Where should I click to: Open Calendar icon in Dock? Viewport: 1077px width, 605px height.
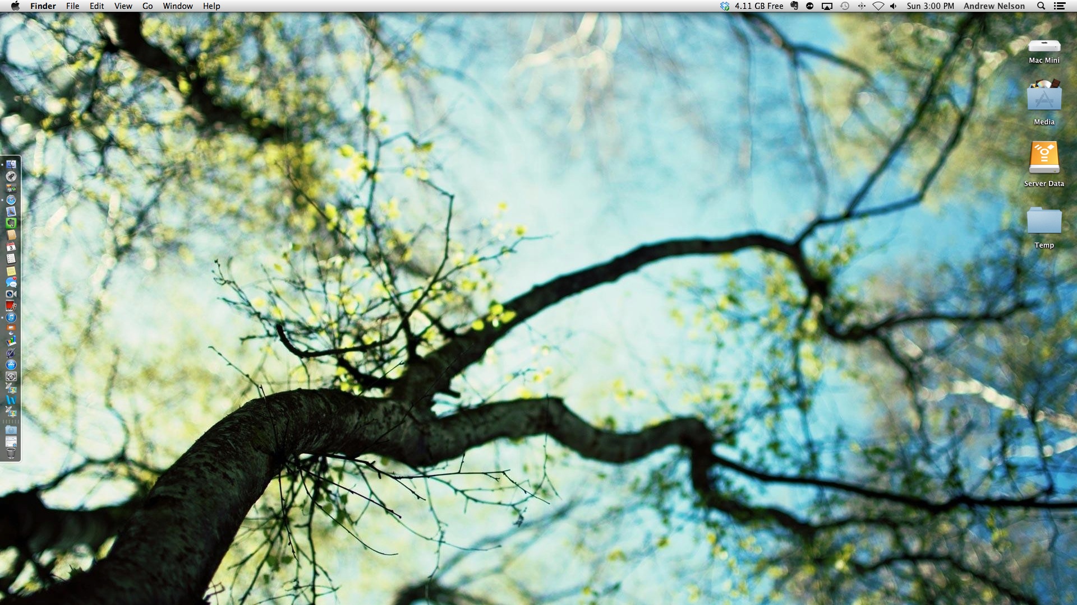[x=11, y=246]
